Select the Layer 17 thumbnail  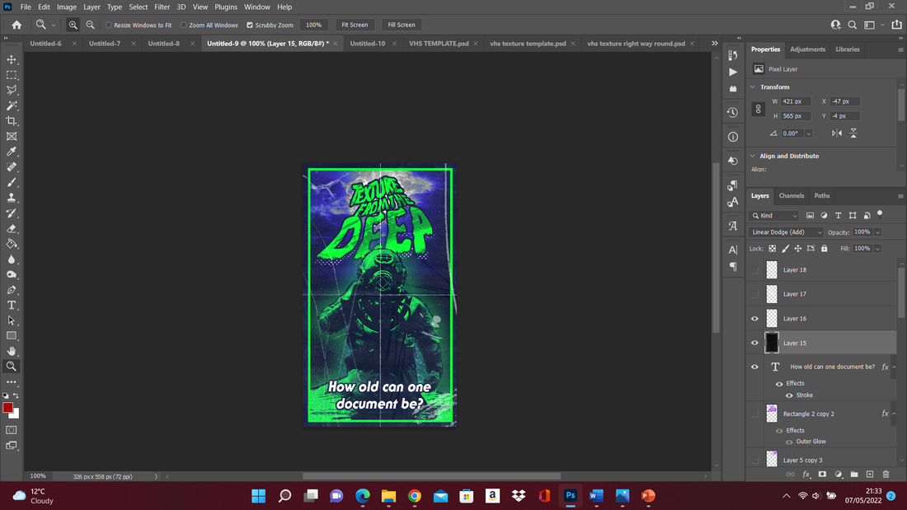click(772, 294)
